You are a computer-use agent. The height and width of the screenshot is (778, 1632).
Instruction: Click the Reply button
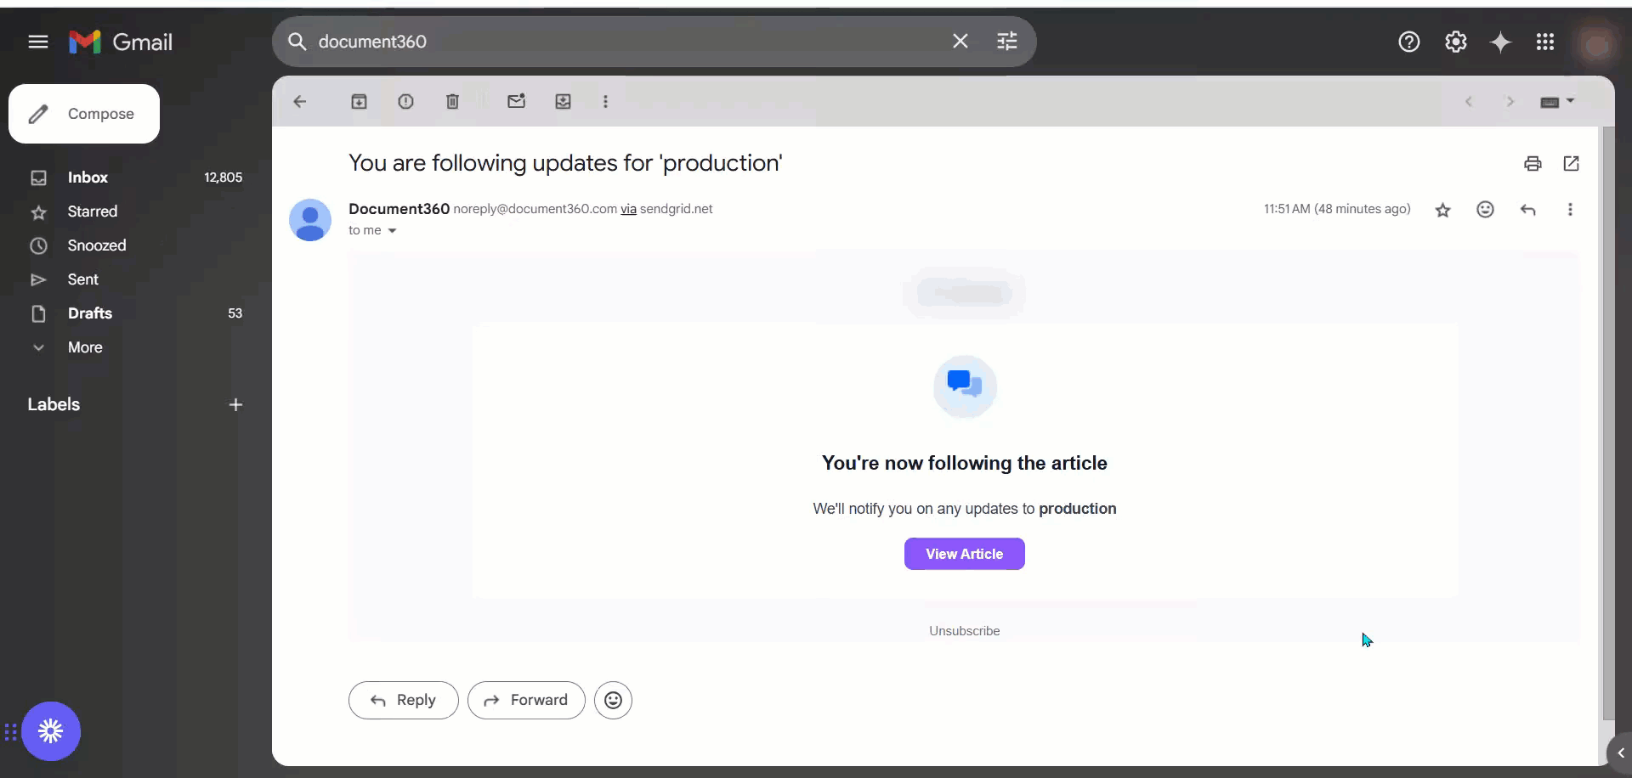pyautogui.click(x=404, y=701)
